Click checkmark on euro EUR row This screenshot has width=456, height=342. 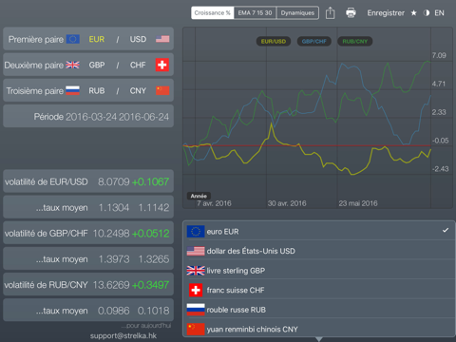446,230
